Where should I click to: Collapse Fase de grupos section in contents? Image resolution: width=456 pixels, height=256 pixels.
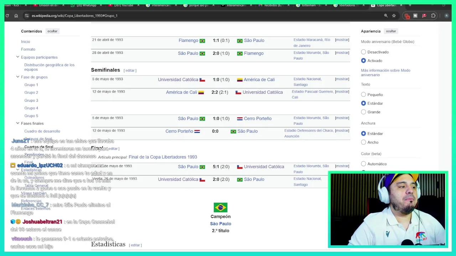(17, 77)
